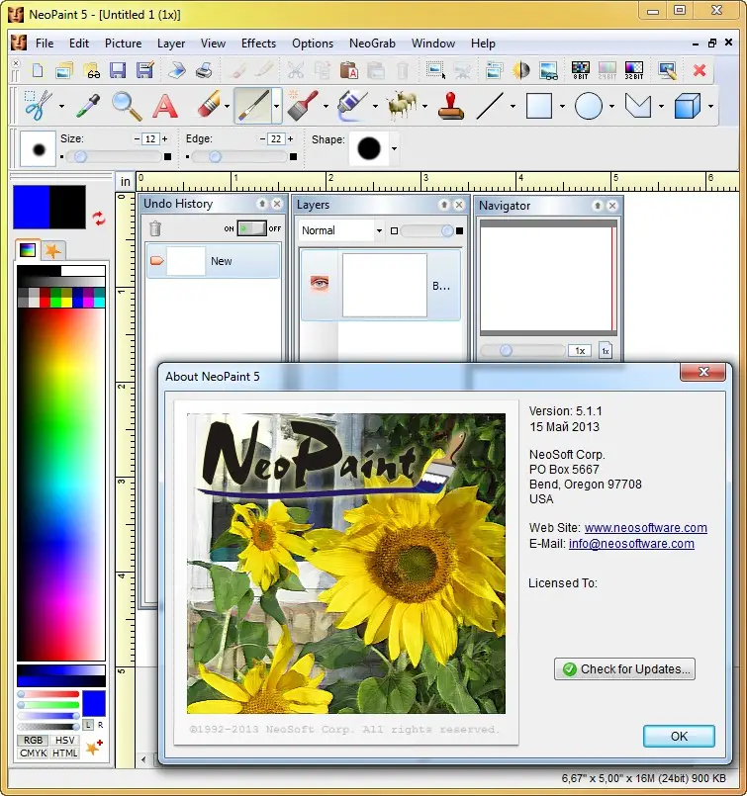Image resolution: width=747 pixels, height=796 pixels.
Task: Open the Layer menu
Action: pos(171,44)
